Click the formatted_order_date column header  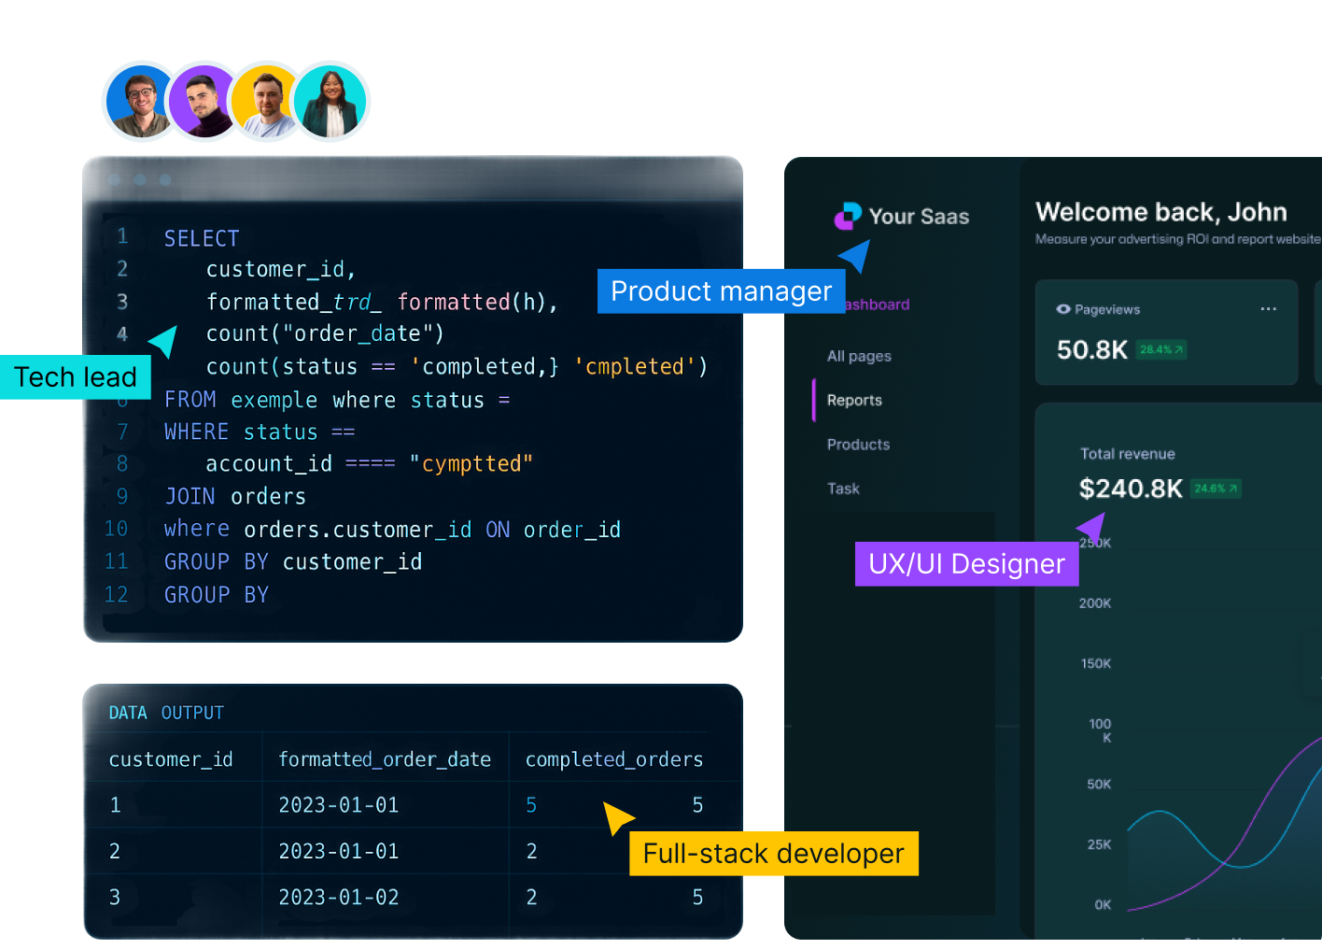click(385, 759)
